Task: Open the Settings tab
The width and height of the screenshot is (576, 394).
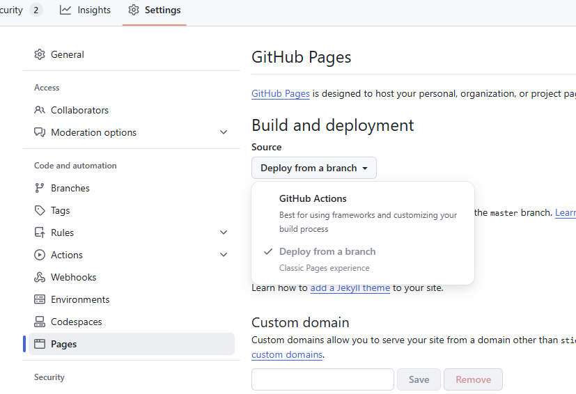Action: click(x=155, y=10)
